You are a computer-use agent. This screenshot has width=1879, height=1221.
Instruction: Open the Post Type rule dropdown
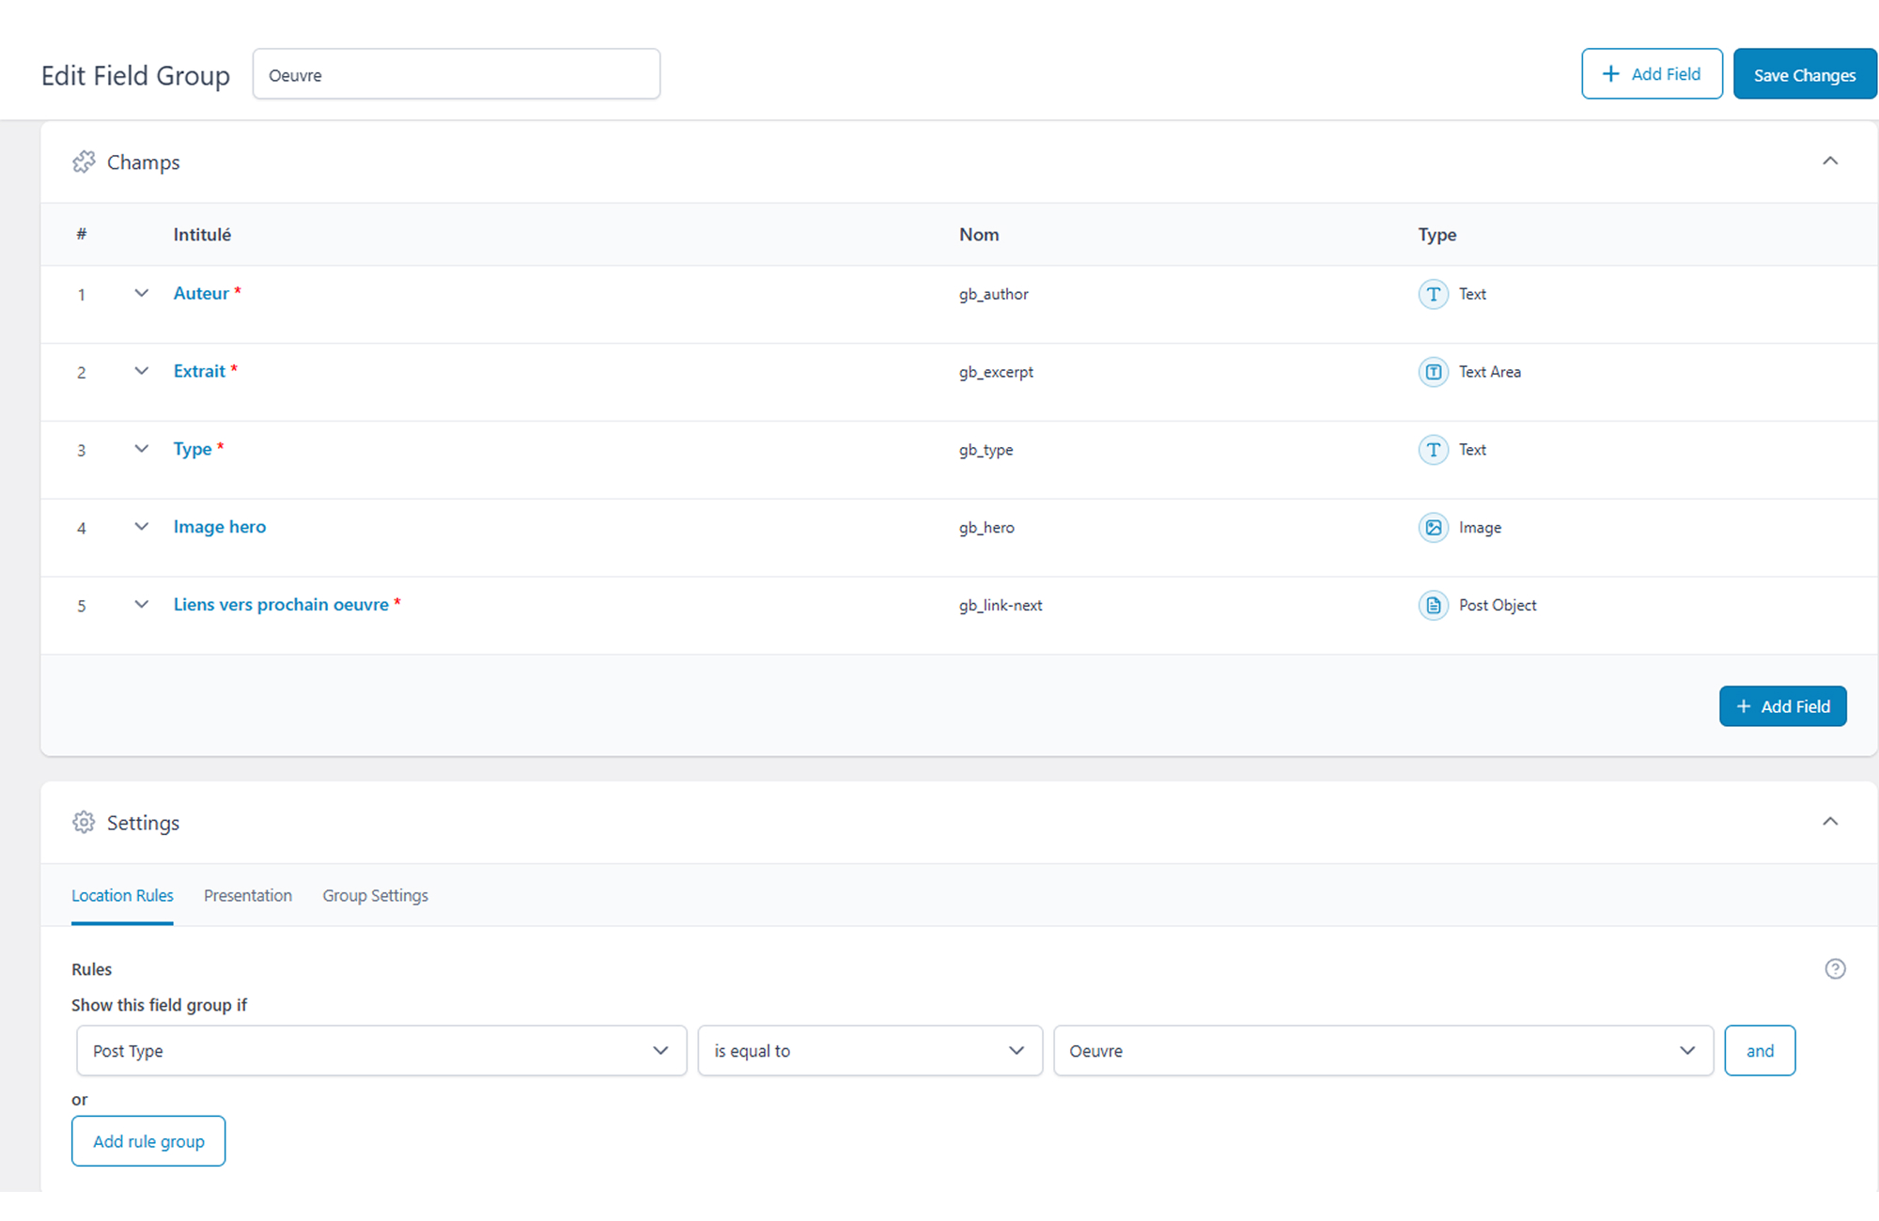tap(380, 1051)
